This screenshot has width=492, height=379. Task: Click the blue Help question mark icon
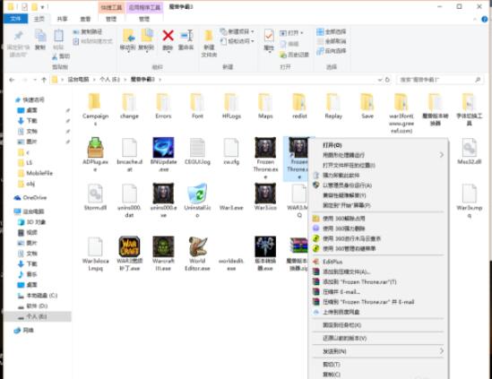click(x=485, y=19)
